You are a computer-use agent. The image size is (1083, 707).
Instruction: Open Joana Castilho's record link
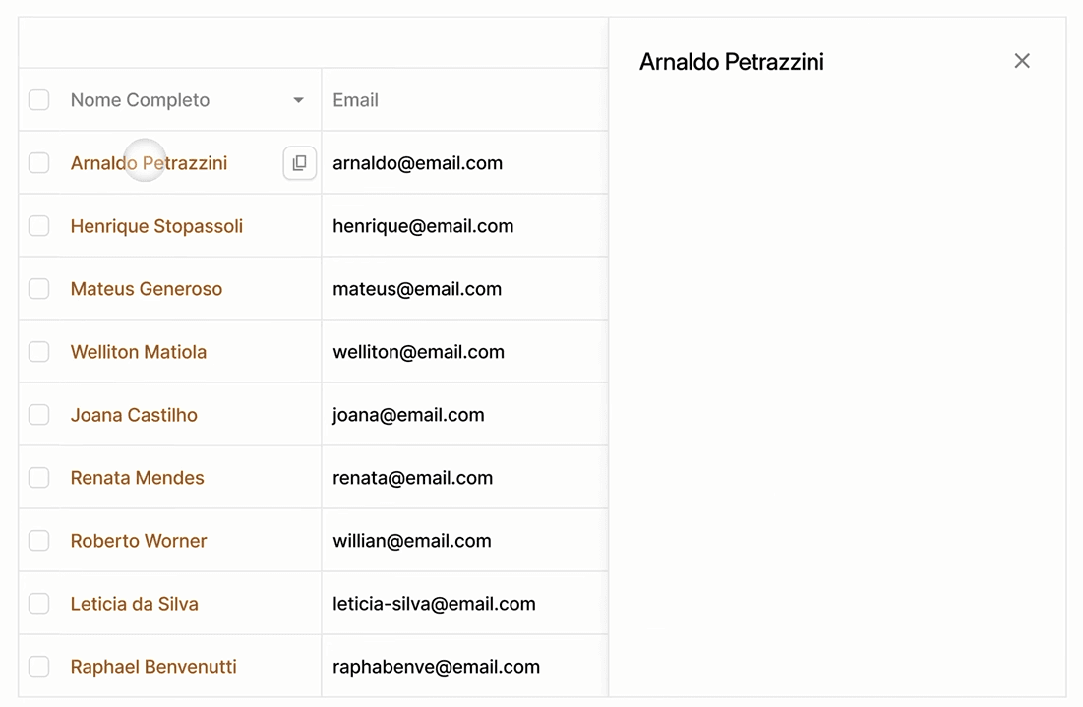tap(134, 415)
